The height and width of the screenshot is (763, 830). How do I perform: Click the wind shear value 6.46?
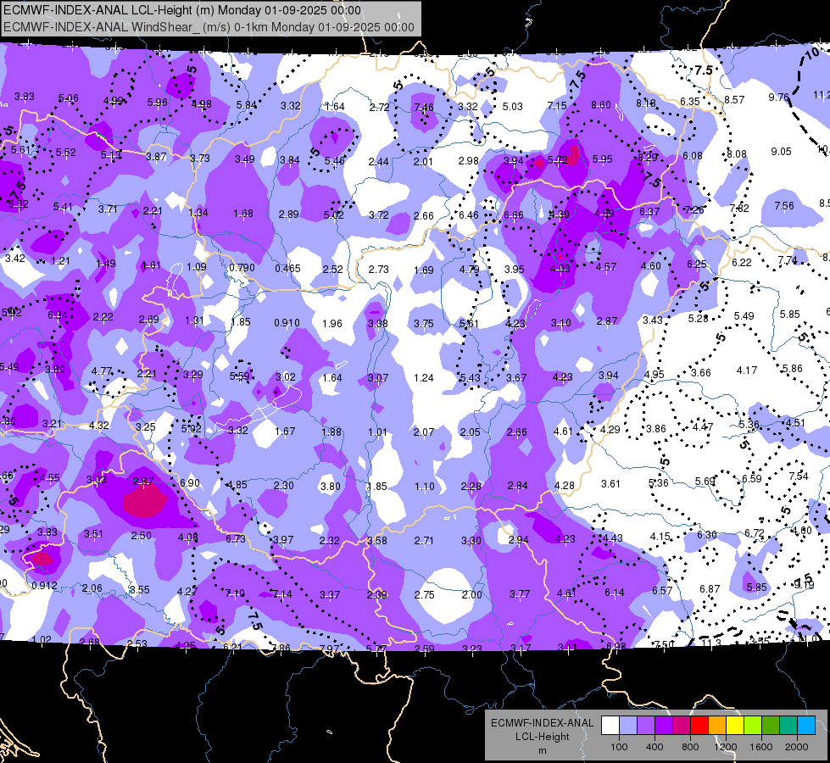coord(469,215)
